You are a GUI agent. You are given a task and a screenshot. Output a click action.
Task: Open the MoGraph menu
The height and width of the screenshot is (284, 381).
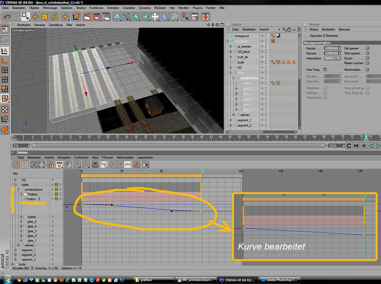pos(160,8)
